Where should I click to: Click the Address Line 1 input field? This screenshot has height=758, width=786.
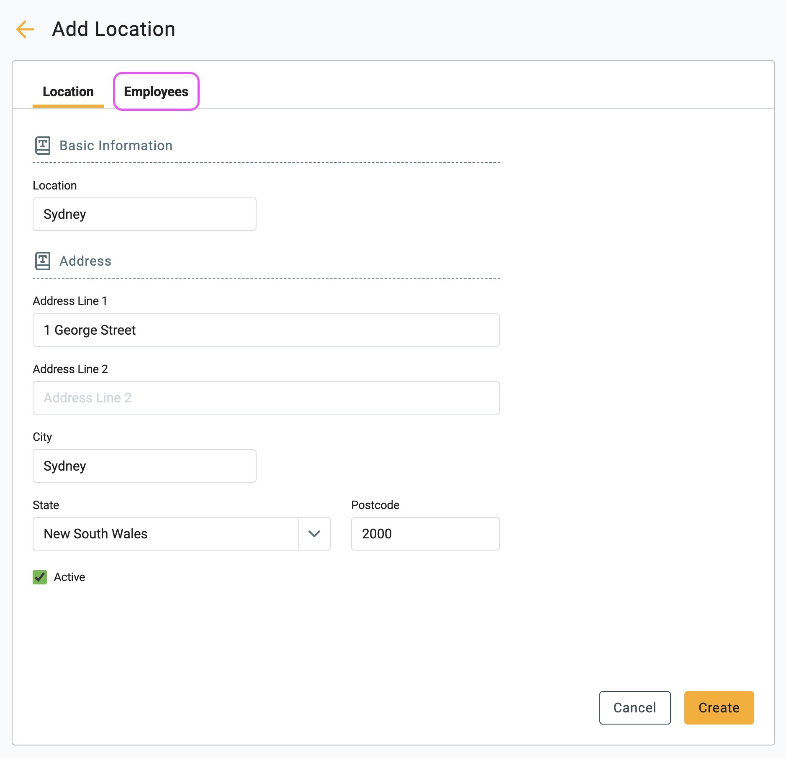pos(266,330)
